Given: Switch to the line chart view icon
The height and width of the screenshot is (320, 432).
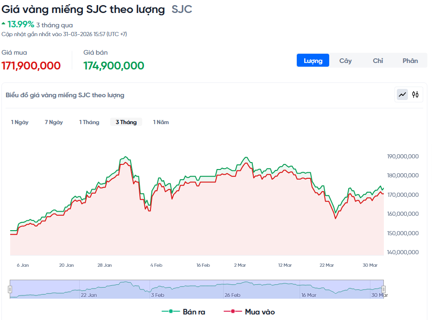Looking at the screenshot, I should pos(402,94).
